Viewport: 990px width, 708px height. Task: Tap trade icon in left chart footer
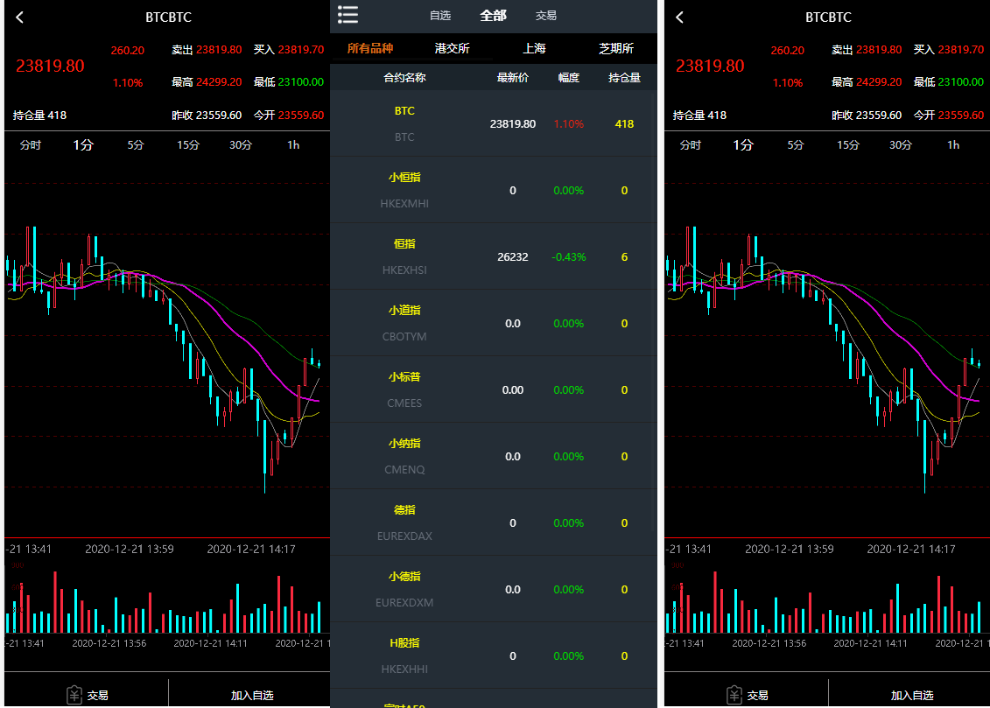[74, 695]
